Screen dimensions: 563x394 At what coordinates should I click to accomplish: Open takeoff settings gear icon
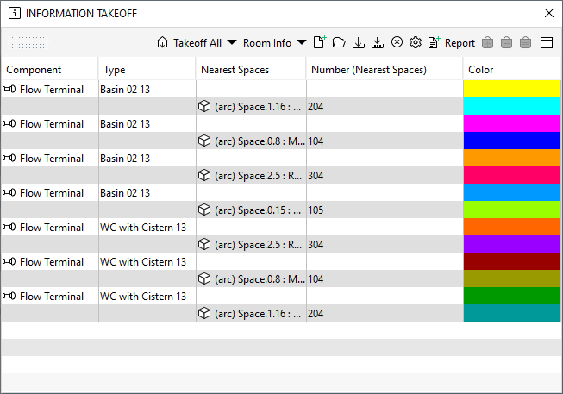point(416,42)
